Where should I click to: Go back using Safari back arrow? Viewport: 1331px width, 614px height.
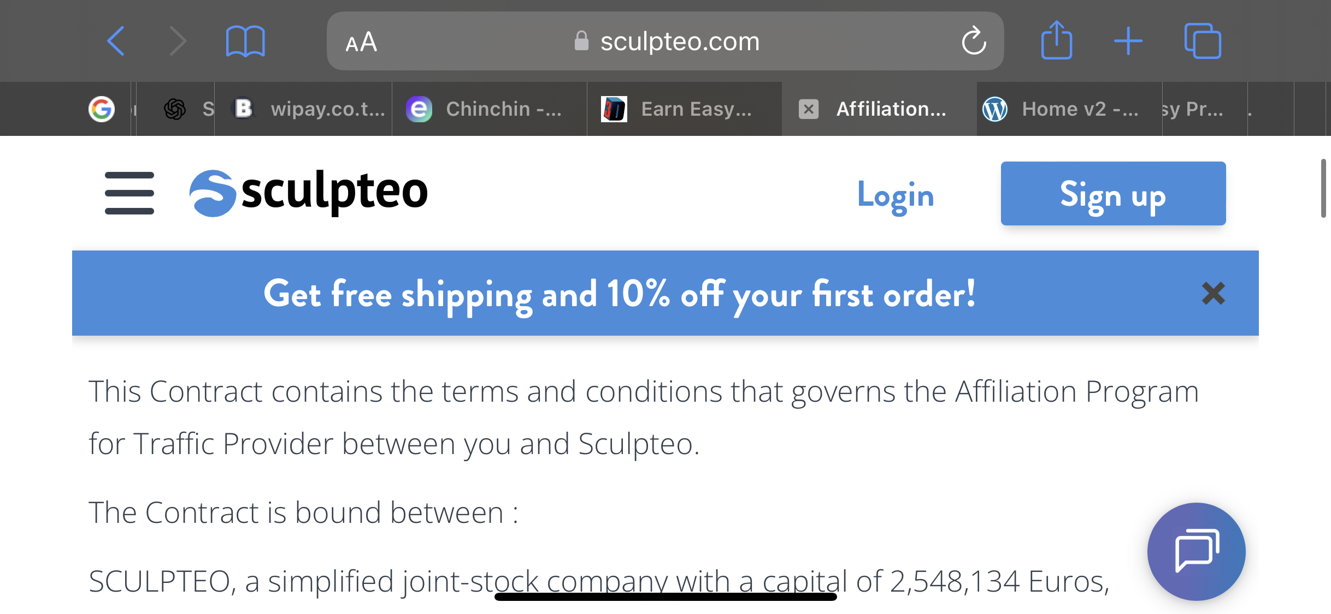point(116,41)
